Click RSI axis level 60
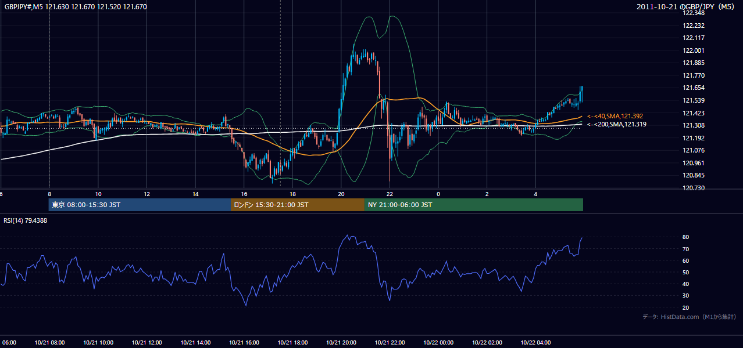Screen dimensions: 743x348 [x=686, y=260]
